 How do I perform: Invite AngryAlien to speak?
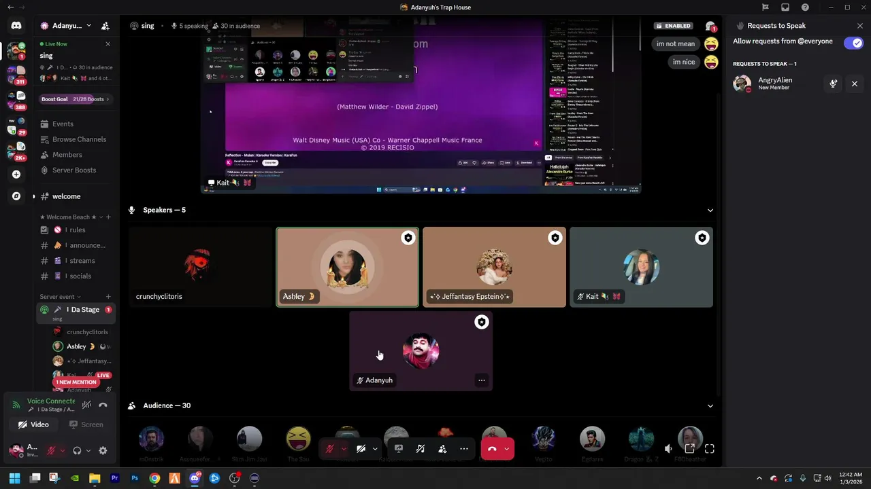coord(834,84)
